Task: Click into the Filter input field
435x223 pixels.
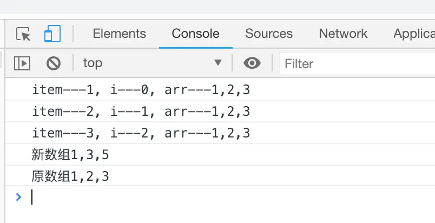Action: [357, 64]
